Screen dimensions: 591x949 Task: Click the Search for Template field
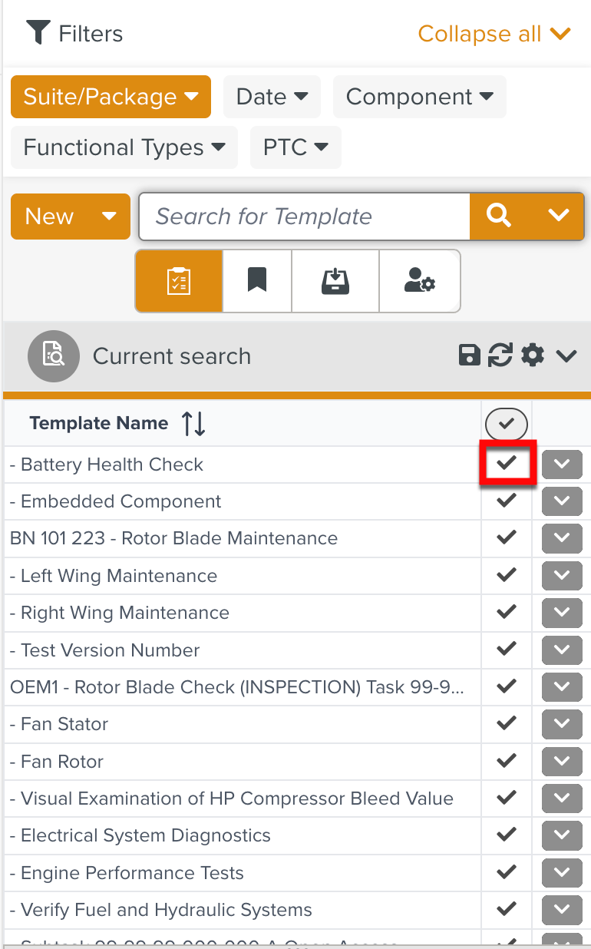coord(303,217)
